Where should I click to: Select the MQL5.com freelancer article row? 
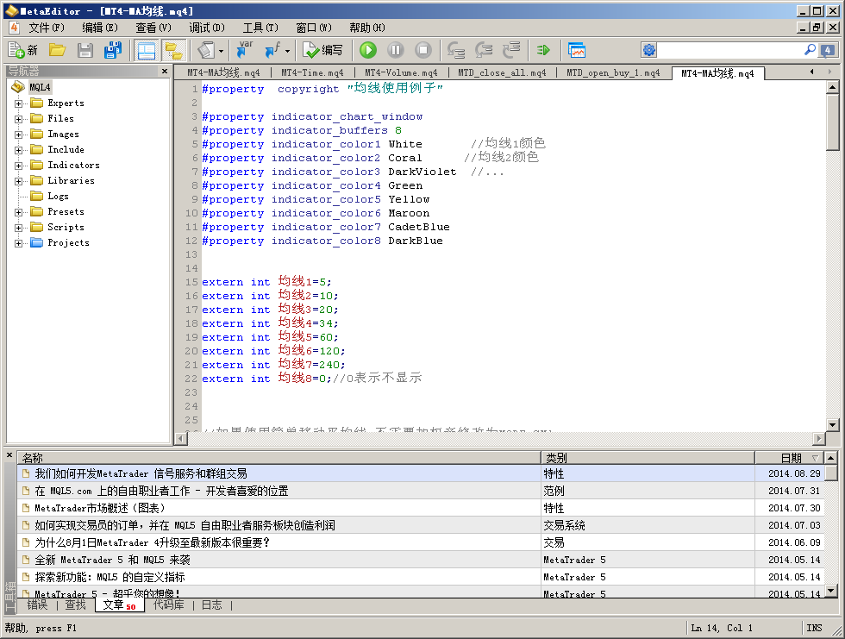coord(162,491)
